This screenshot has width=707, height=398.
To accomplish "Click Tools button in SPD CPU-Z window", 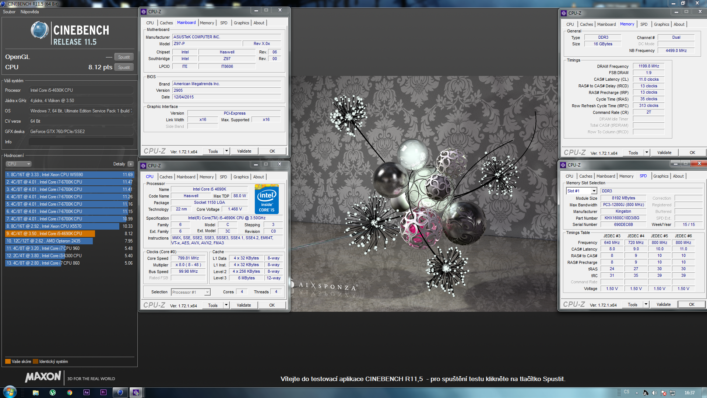I will [633, 304].
